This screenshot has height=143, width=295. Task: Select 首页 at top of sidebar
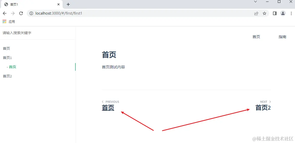click(6, 48)
